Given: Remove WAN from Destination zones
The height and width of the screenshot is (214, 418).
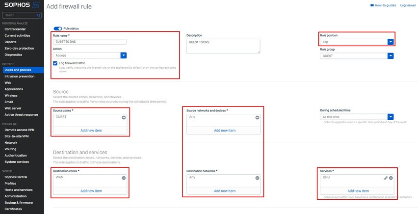Looking at the screenshot, I should (124, 178).
